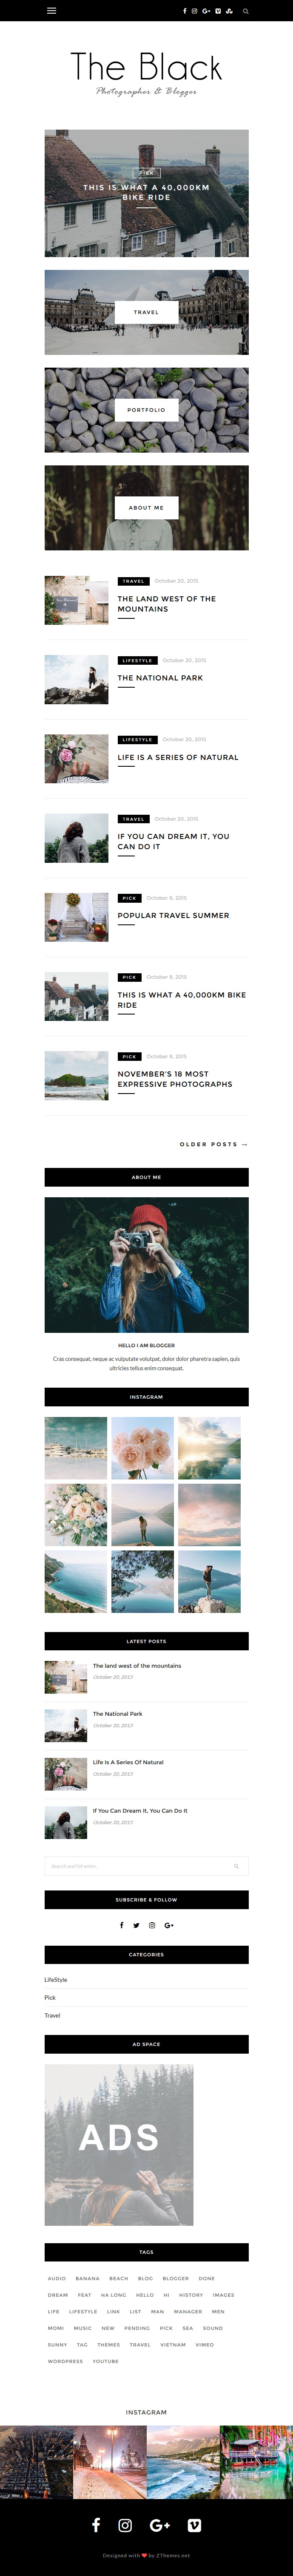Open the Travel category banner
This screenshot has width=293, height=2576.
[146, 312]
